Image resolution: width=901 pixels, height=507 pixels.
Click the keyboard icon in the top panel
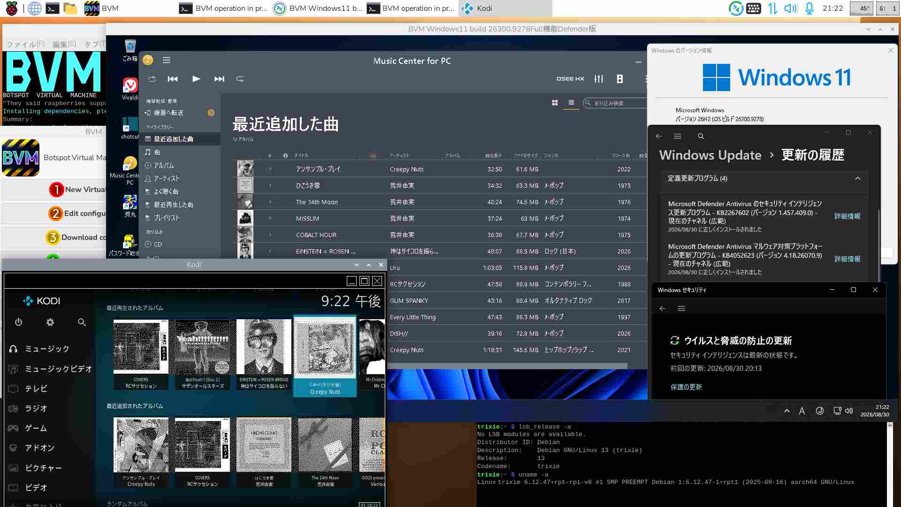point(754,8)
